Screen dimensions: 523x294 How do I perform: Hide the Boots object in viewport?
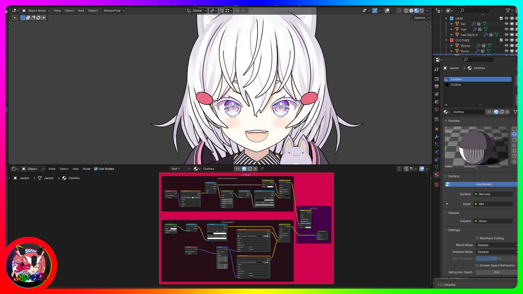coord(506,51)
